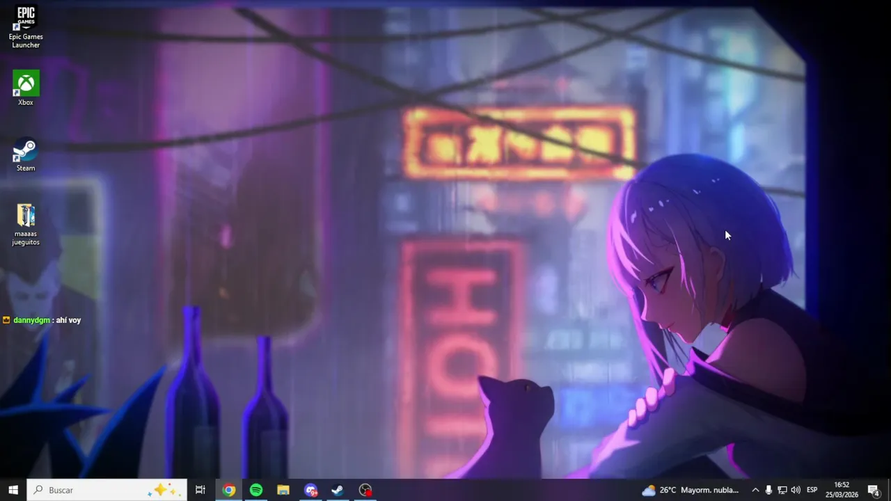Switch to Google Chrome in the taskbar
The image size is (891, 501).
(228, 490)
